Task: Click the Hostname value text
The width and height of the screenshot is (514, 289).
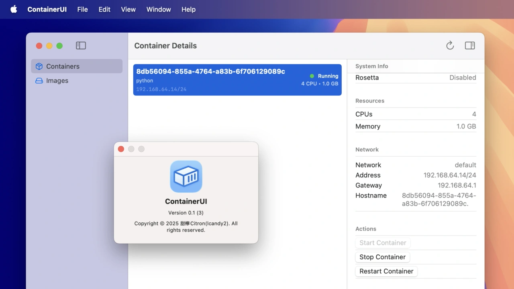Action: (x=439, y=199)
